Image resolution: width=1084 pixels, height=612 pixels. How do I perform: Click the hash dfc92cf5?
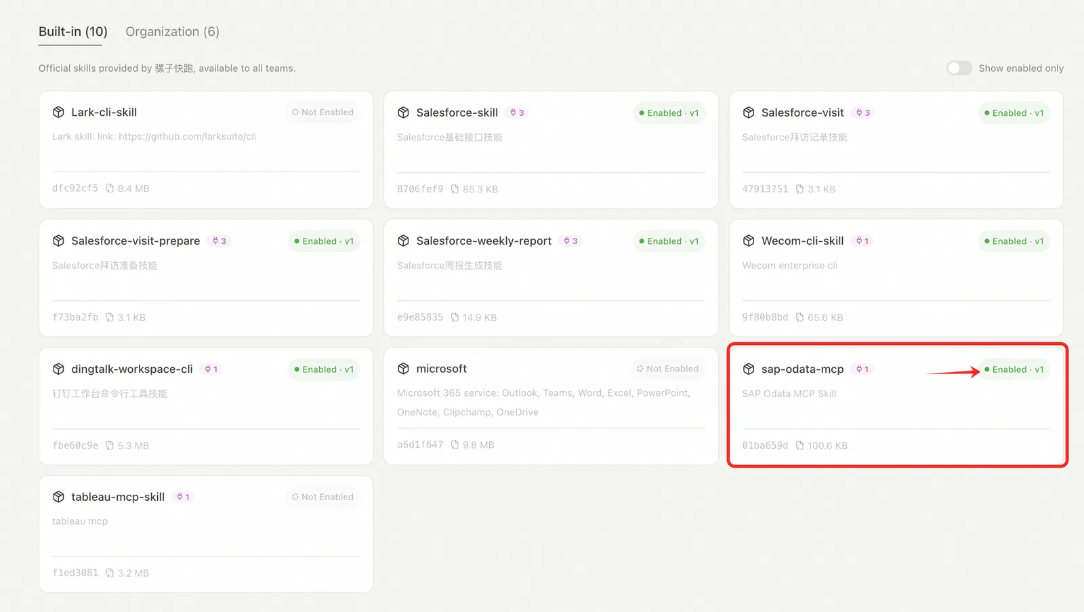coord(75,188)
